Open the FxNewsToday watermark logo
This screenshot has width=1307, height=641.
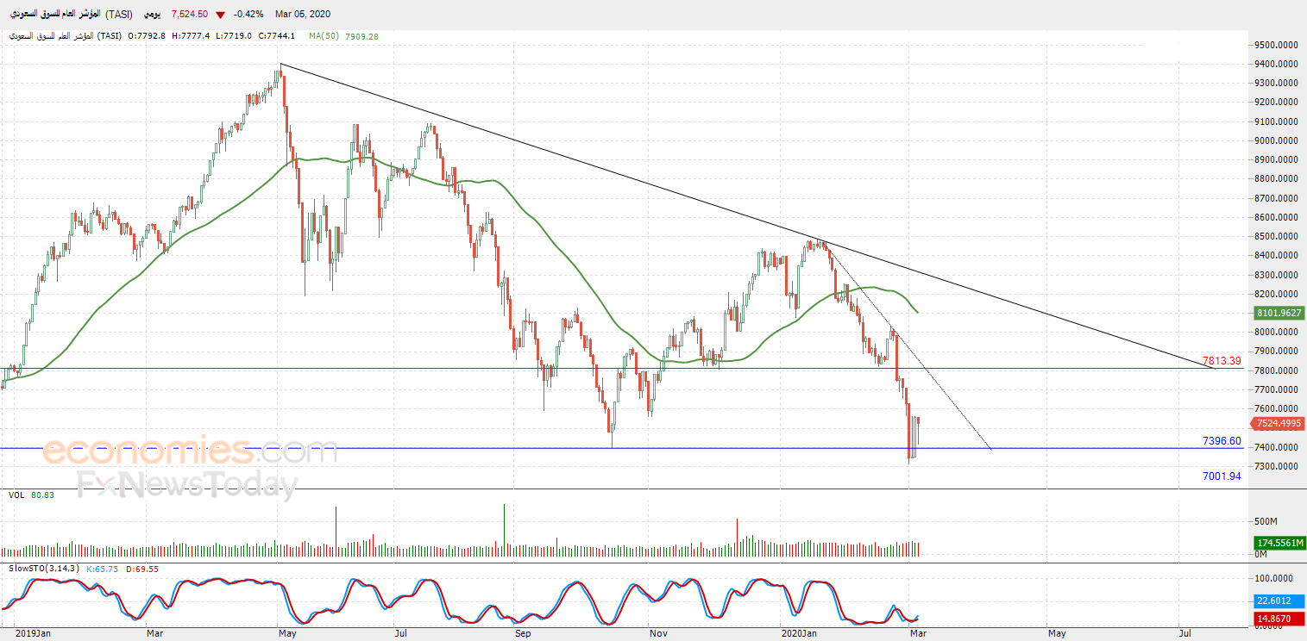tap(187, 485)
